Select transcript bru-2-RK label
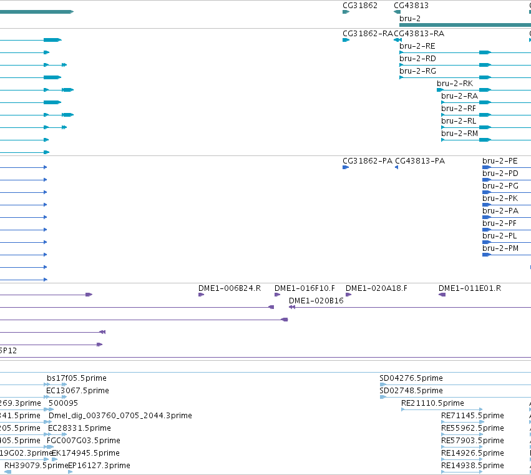The image size is (531, 475). point(455,84)
